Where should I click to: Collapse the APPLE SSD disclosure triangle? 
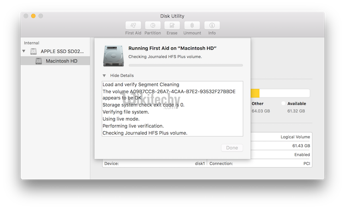24,51
